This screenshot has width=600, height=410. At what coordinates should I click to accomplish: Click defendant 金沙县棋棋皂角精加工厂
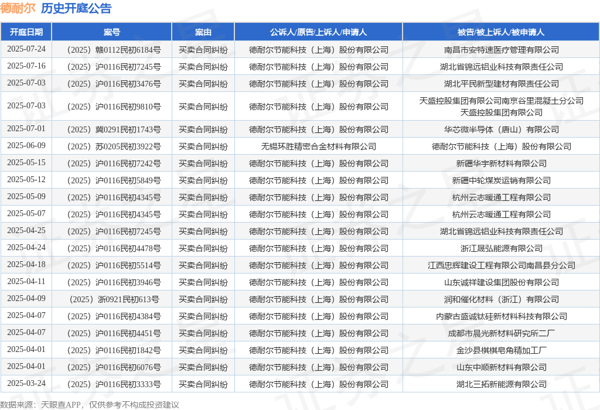[x=502, y=350]
